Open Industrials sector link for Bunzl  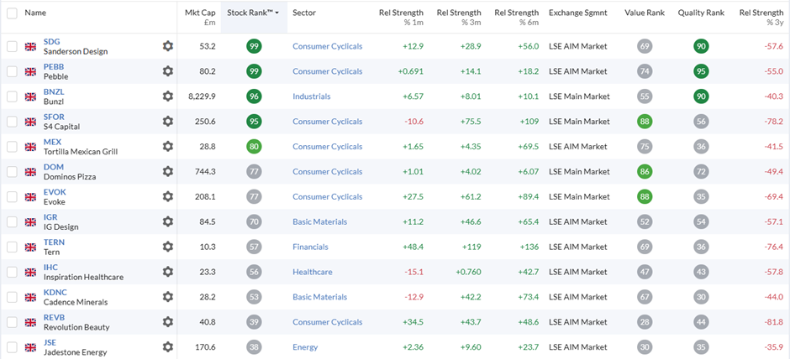click(x=311, y=96)
